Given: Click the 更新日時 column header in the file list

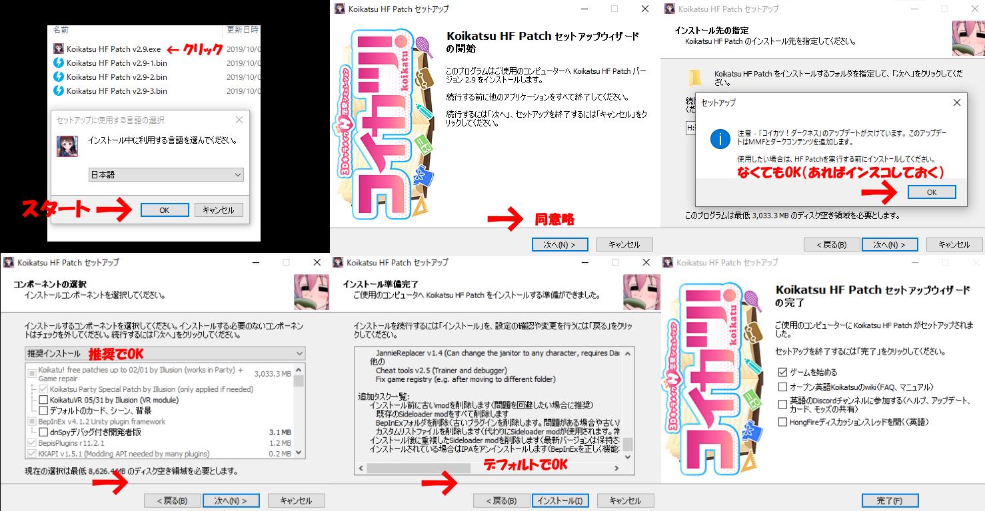Looking at the screenshot, I should point(243,30).
